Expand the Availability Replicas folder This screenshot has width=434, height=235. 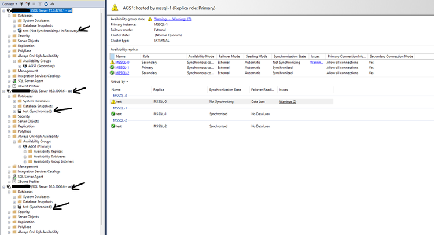click(25, 152)
